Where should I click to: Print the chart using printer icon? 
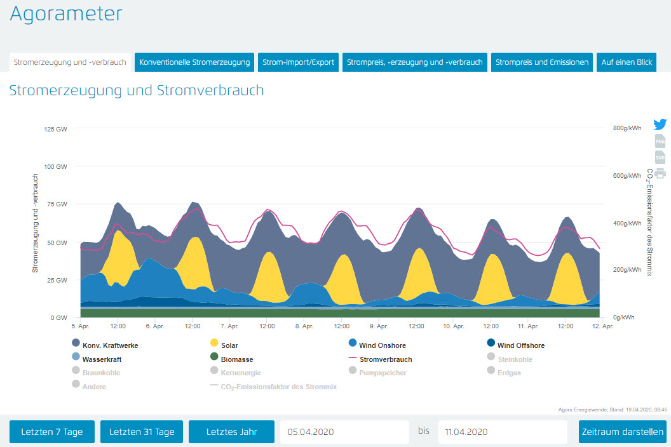pos(660,173)
